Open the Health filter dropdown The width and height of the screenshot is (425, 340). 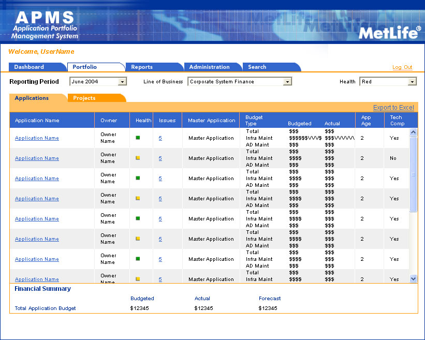(388, 82)
